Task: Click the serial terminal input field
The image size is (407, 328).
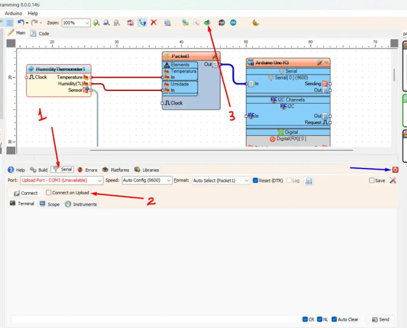Action: coord(152,319)
